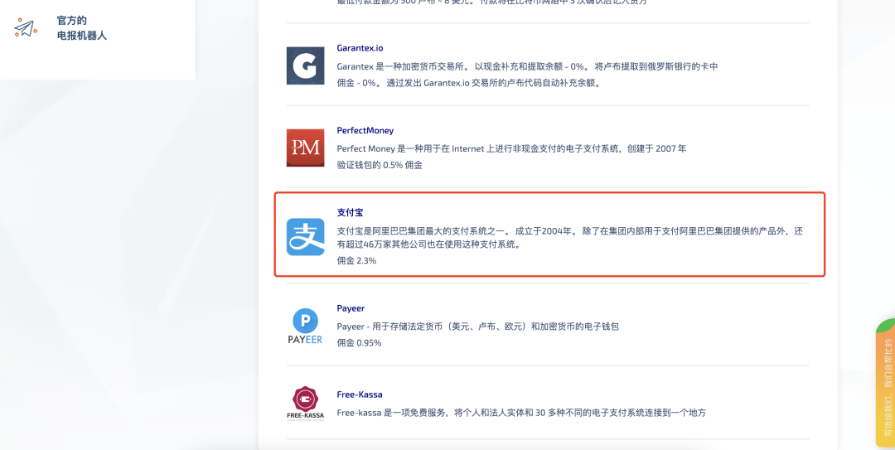Click Free-kassa 是一项免费服务 description
This screenshot has width=895, height=450.
[521, 413]
